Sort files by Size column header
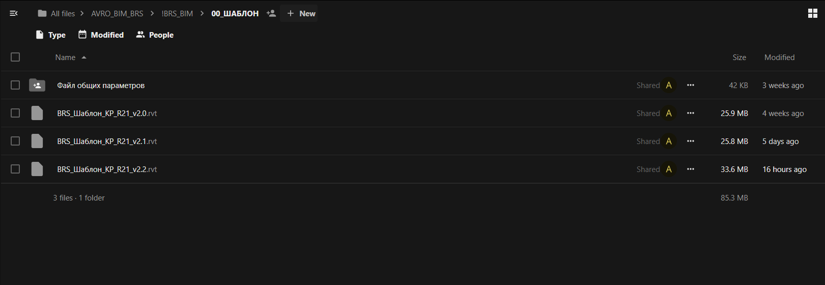 (x=739, y=58)
